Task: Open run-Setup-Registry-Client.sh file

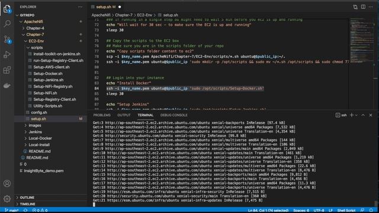Action: 58,60
